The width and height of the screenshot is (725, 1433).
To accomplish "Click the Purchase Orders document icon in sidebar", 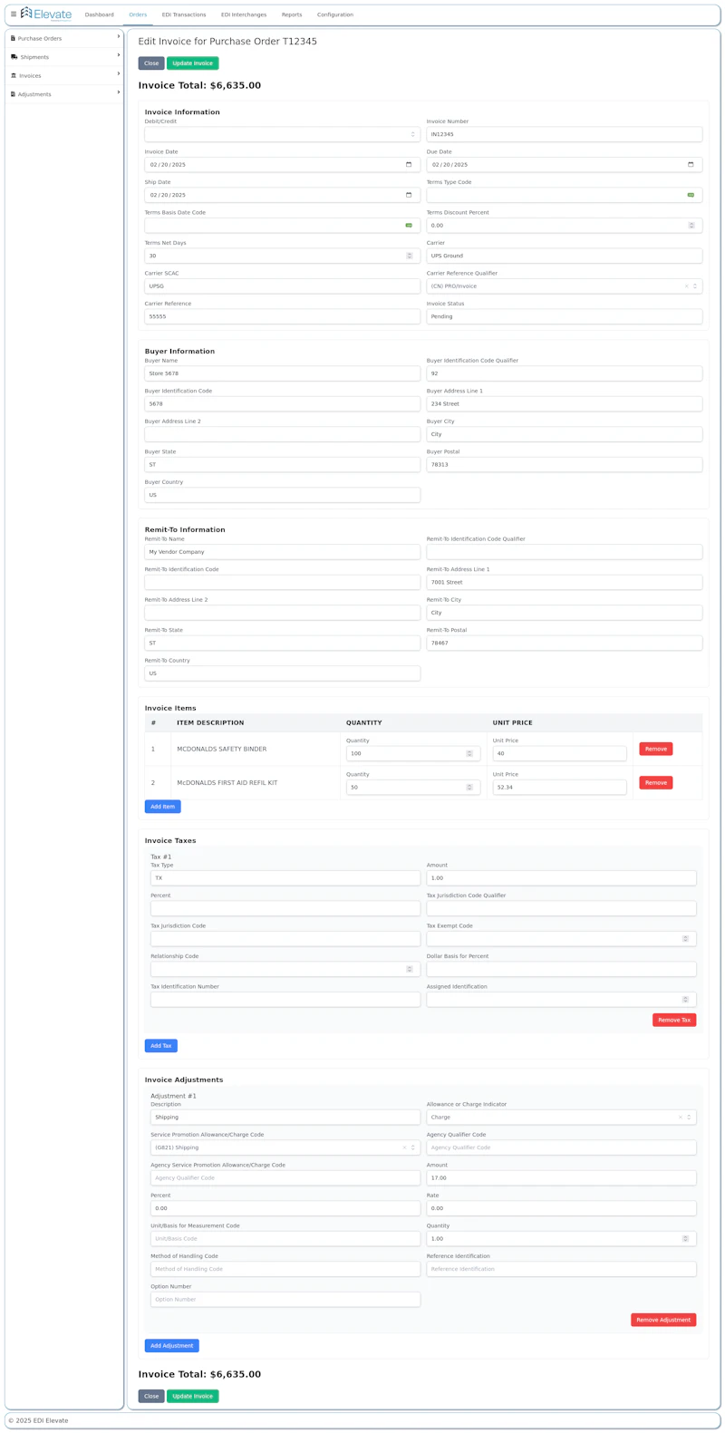I will click(x=13, y=38).
